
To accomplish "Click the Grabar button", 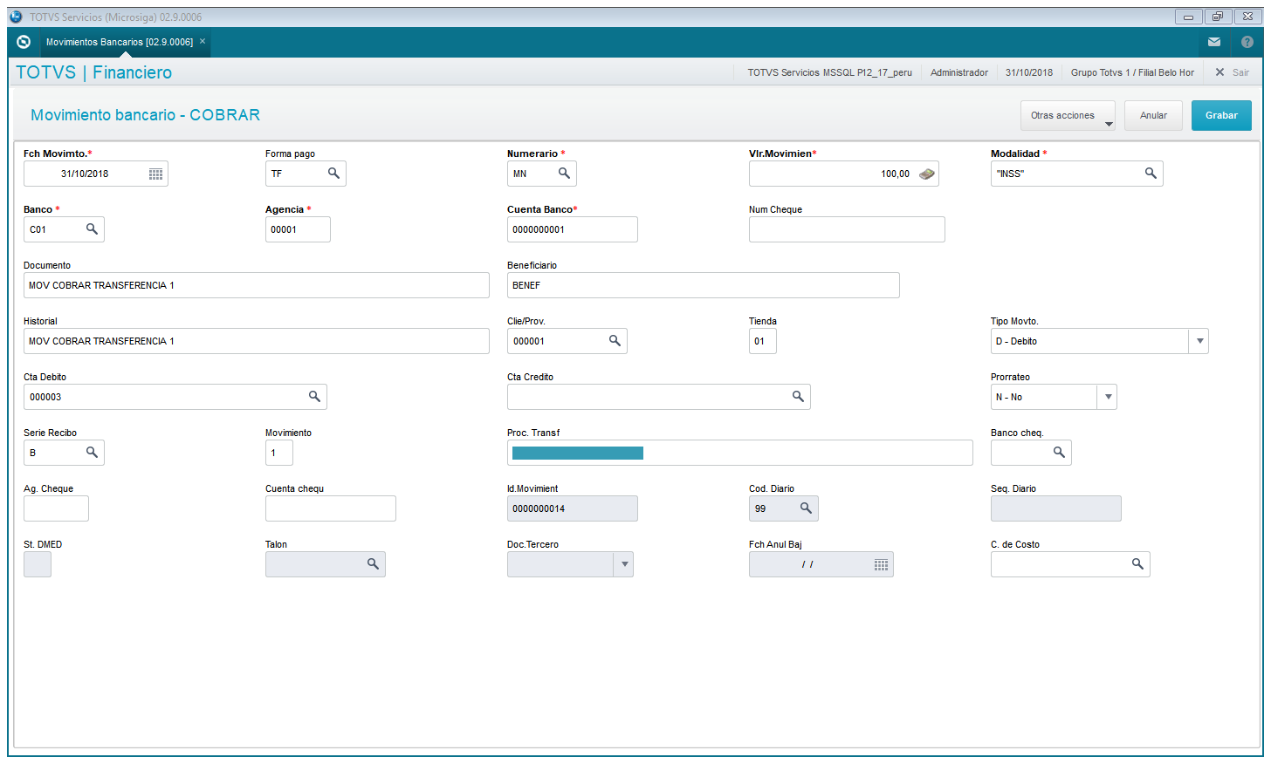I will point(1221,115).
